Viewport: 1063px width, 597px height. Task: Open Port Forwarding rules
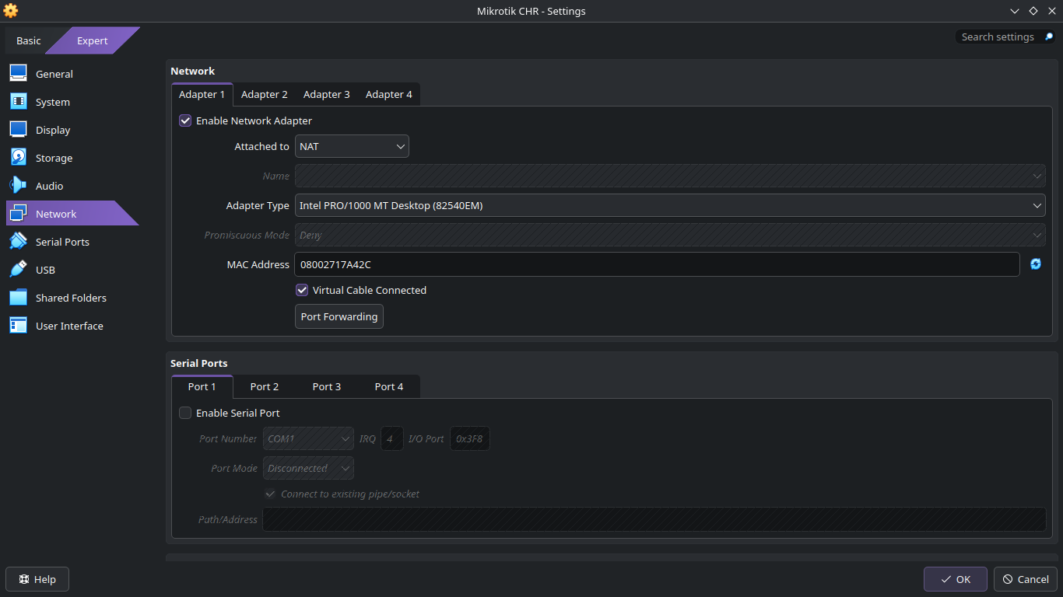click(339, 316)
